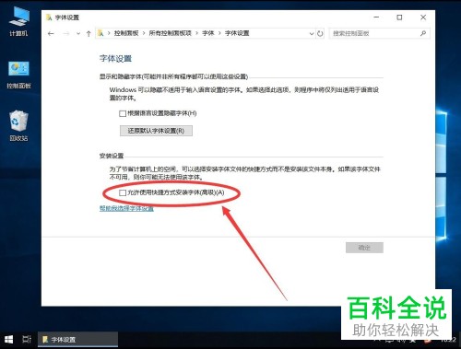The height and width of the screenshot is (349, 461).
Task: Enable 允许使用快捷方式安装字体(高级)(A) checkbox
Action: pos(123,192)
